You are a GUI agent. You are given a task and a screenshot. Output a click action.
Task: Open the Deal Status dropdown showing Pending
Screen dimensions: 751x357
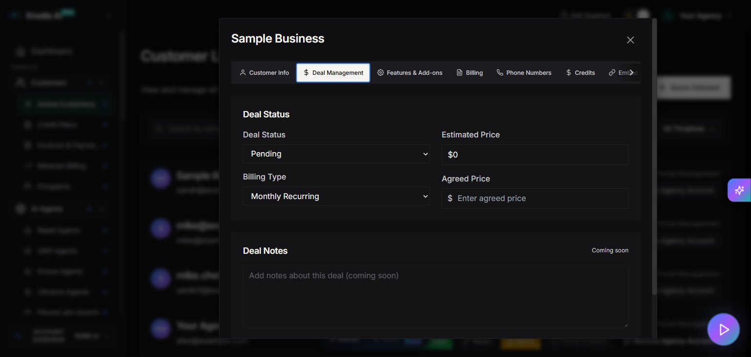coord(336,154)
